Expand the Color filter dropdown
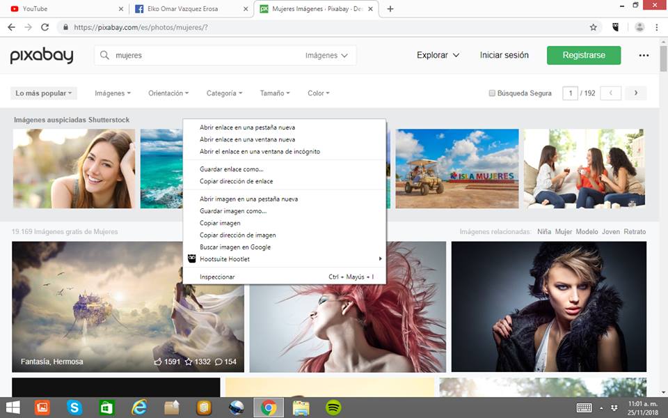 pyautogui.click(x=318, y=93)
